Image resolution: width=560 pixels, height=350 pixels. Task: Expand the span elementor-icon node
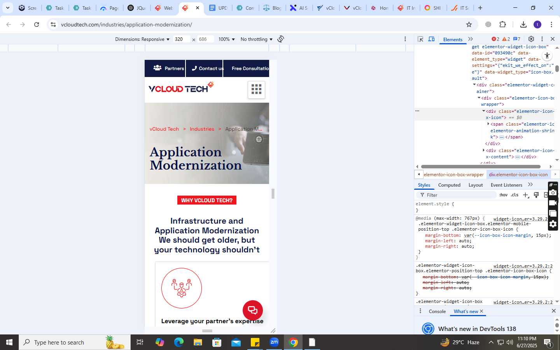coord(488,124)
